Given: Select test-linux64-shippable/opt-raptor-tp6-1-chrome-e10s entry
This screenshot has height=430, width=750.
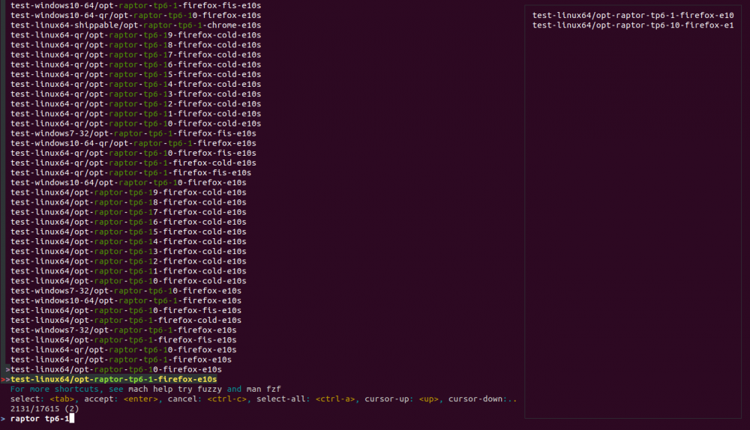Looking at the screenshot, I should point(136,25).
